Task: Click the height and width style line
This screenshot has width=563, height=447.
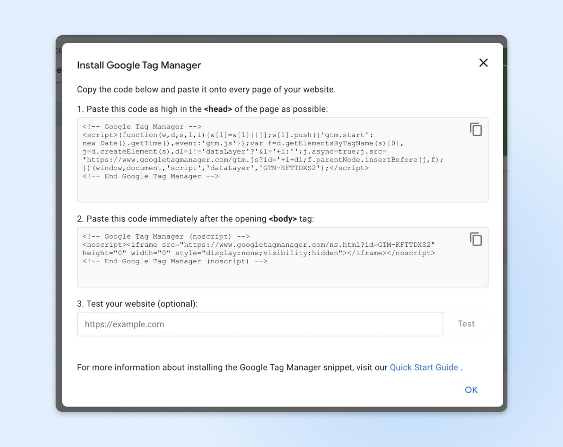Action: click(x=258, y=253)
